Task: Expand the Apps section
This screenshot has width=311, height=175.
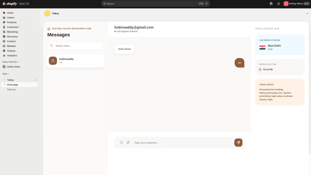Action: tap(6, 74)
